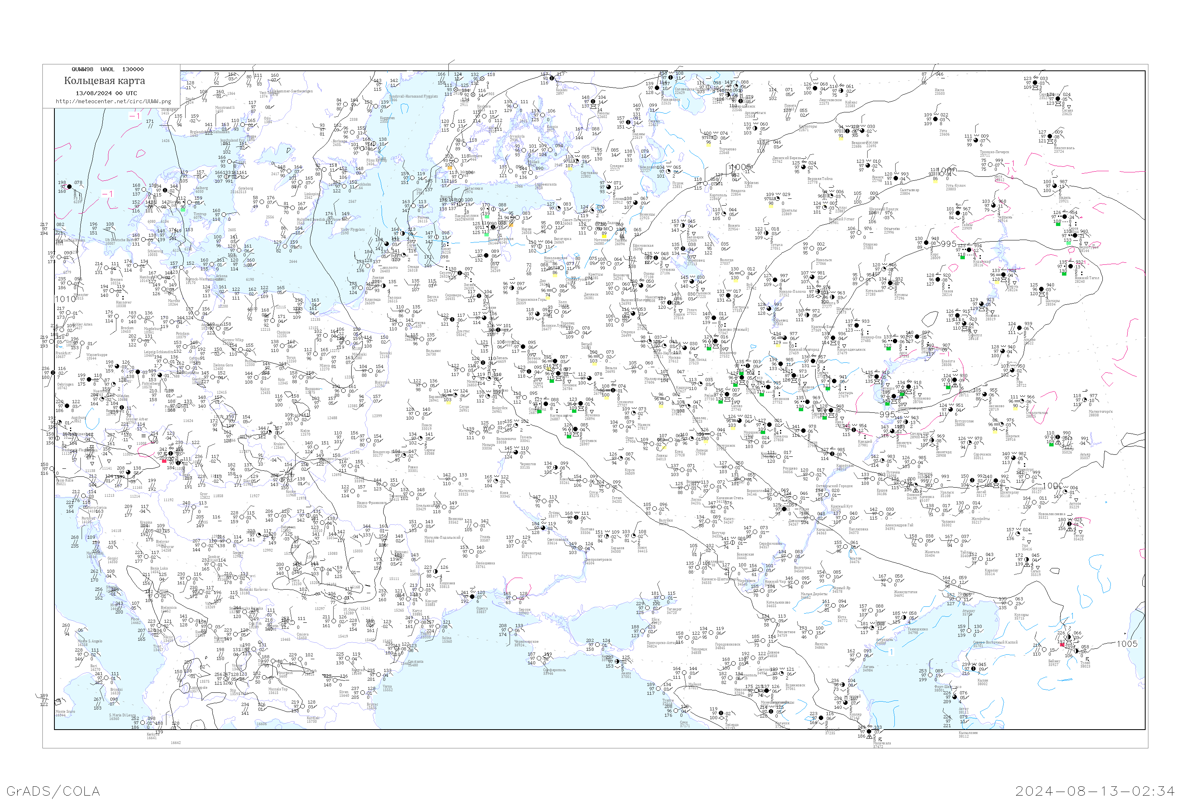Click the red square marker near Бейнеу
The width and height of the screenshot is (1200, 800).
1062,645
